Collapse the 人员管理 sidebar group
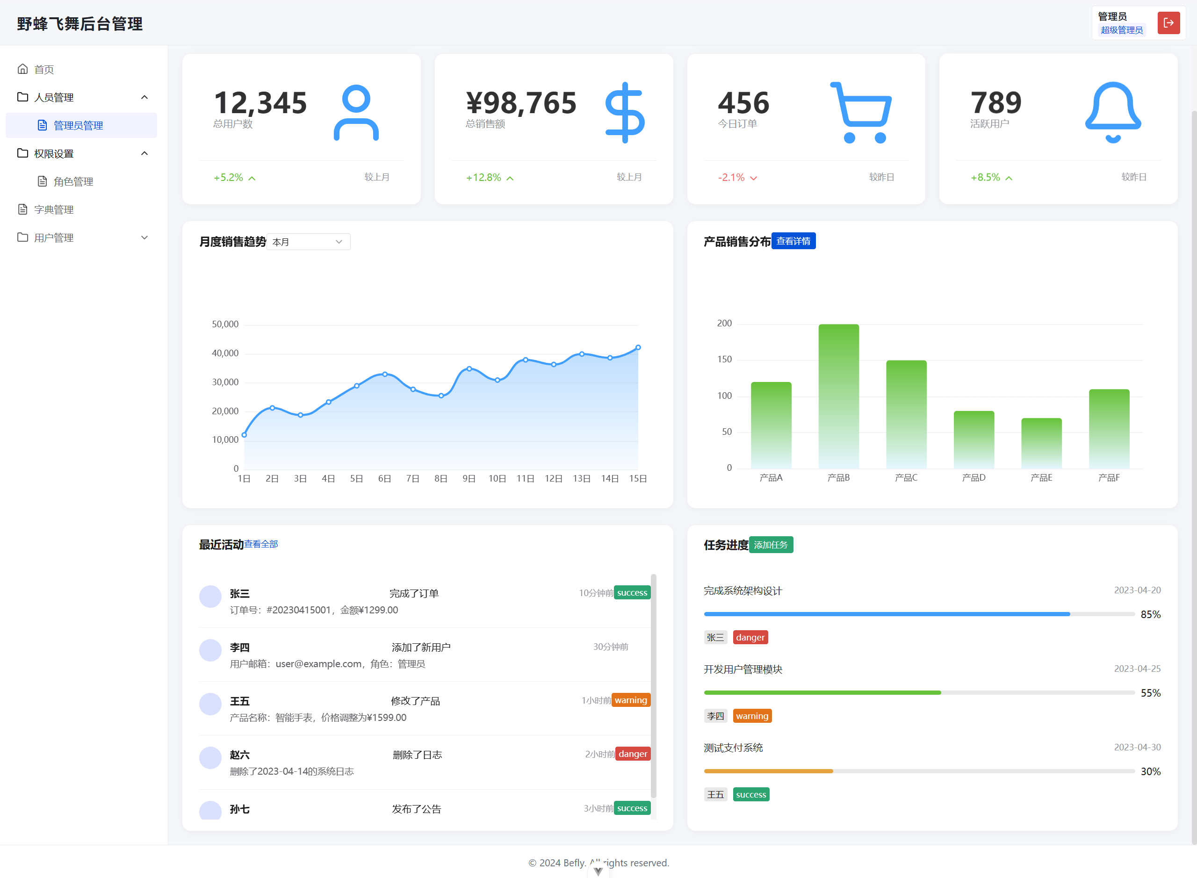Image resolution: width=1197 pixels, height=878 pixels. [144, 97]
